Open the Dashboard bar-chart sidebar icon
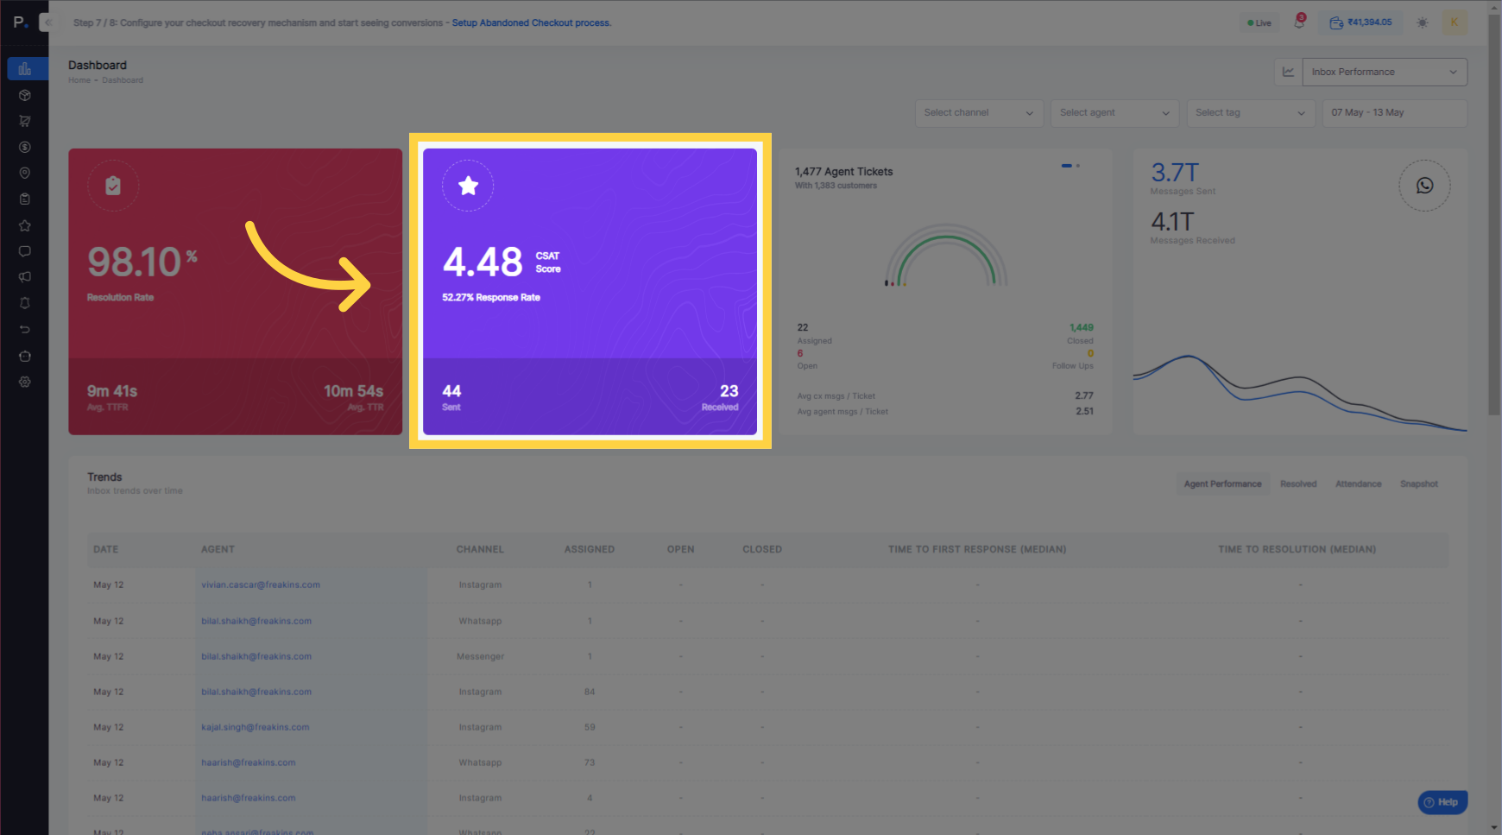 coord(24,69)
